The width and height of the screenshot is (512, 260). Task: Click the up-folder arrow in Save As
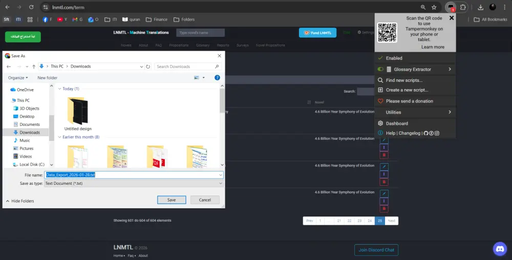tap(34, 67)
